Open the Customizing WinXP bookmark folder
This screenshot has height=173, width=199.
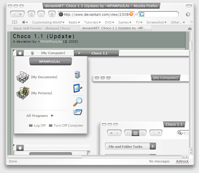[x=48, y=22]
